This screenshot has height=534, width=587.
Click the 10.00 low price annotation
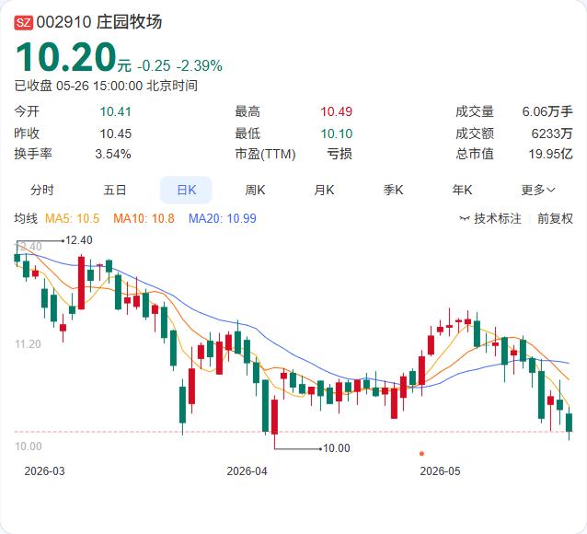(336, 448)
